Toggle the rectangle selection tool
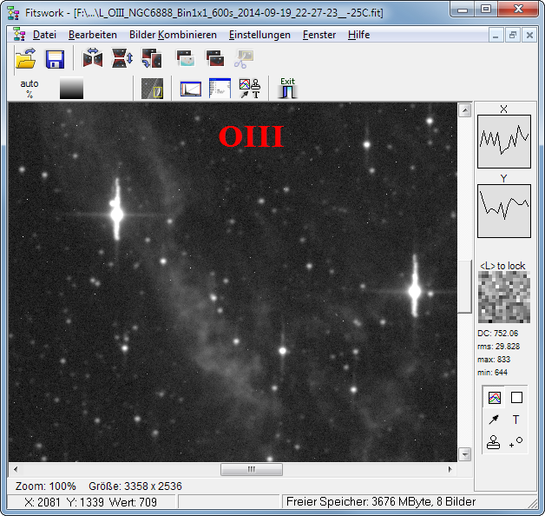Screen dimensions: 545x516 tap(516, 398)
